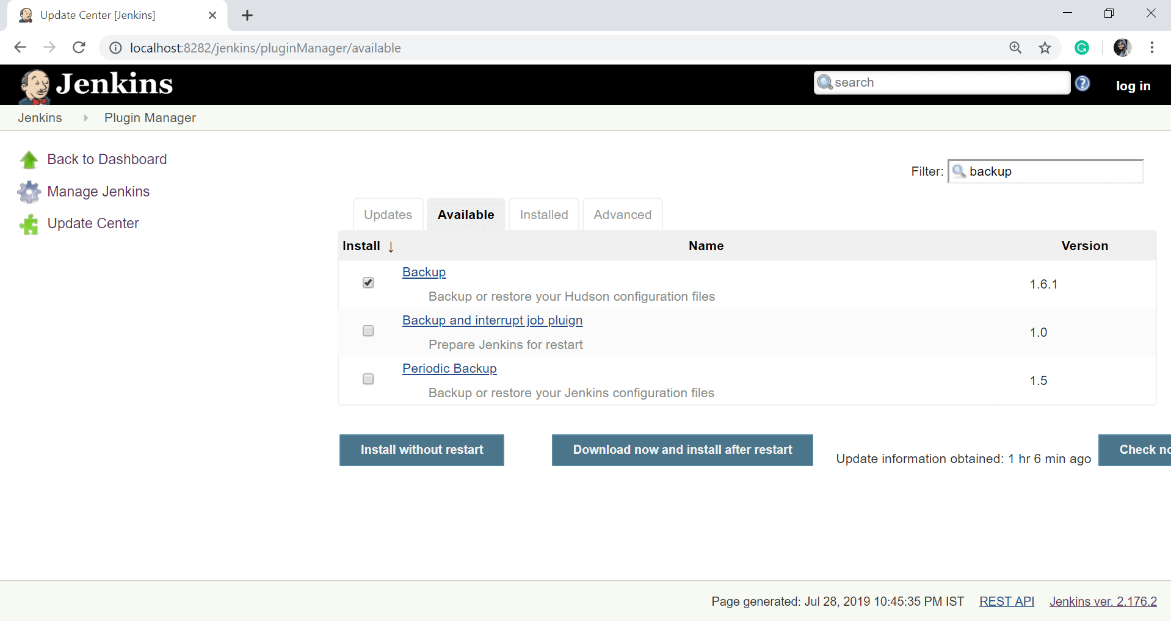This screenshot has width=1171, height=621.
Task: Open the Chrome profile avatar
Action: tap(1122, 48)
